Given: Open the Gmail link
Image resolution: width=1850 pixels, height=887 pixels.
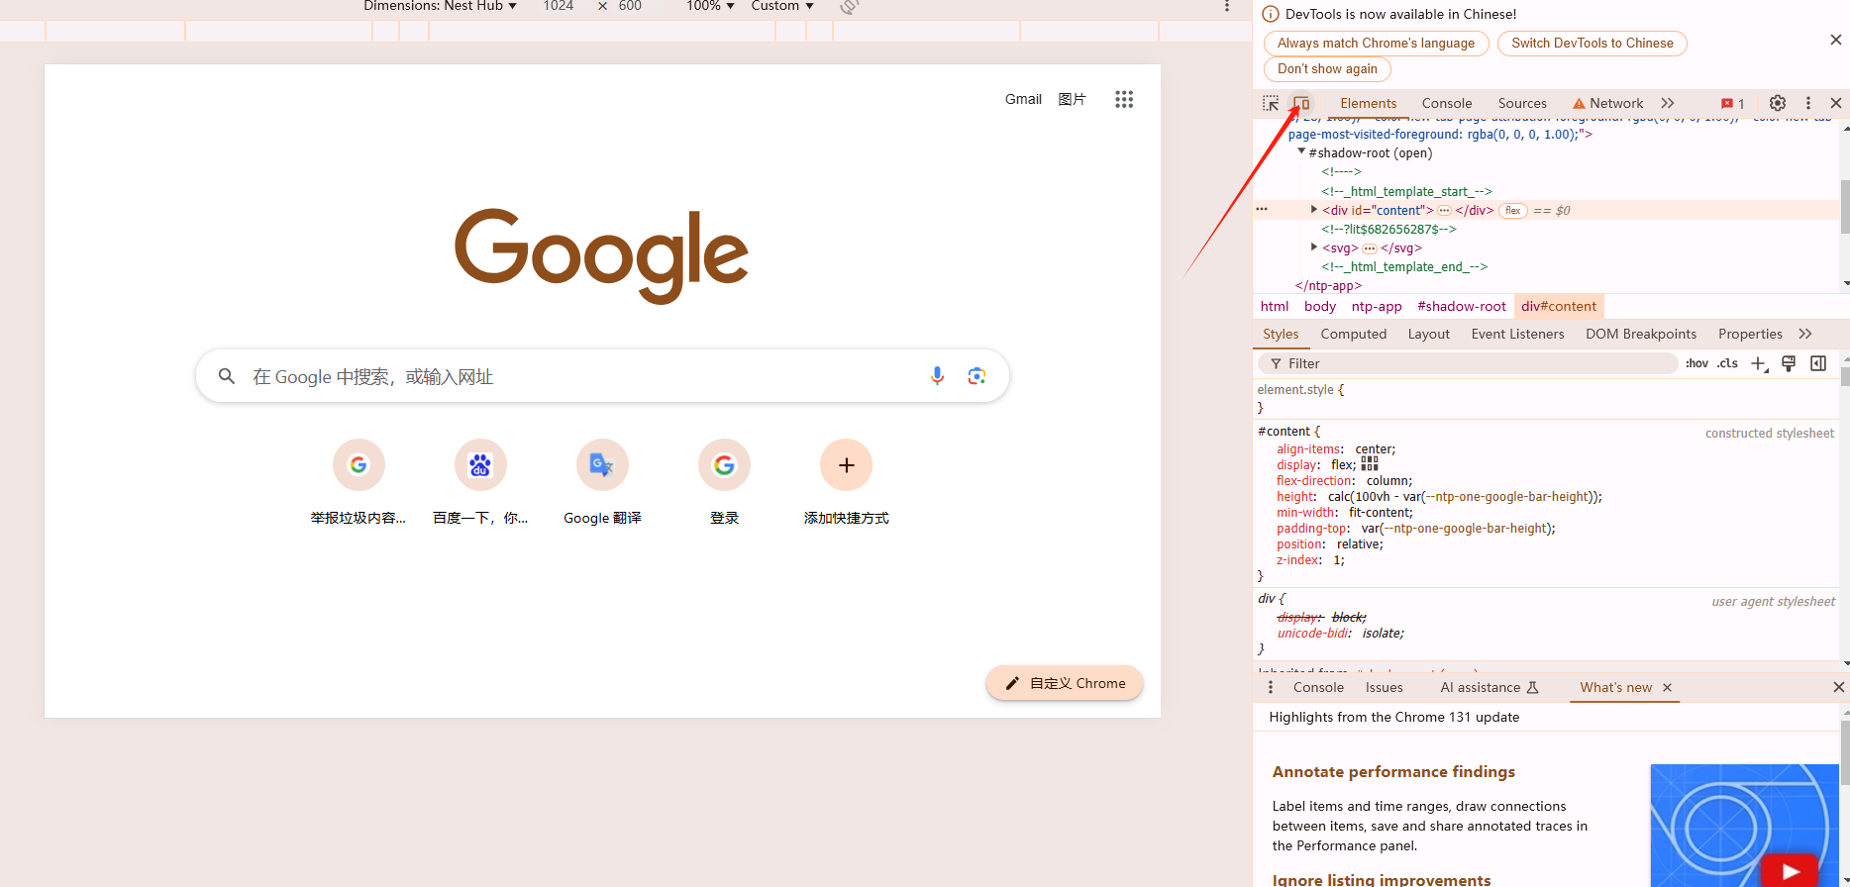Looking at the screenshot, I should pyautogui.click(x=1023, y=99).
